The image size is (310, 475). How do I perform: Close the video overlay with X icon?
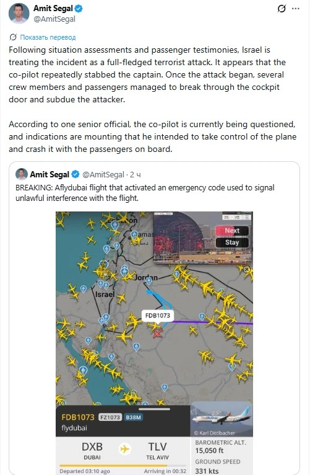point(246,269)
